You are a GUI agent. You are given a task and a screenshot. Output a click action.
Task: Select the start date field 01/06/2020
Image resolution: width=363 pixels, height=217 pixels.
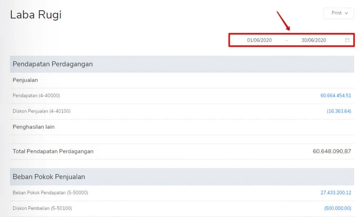click(x=258, y=40)
